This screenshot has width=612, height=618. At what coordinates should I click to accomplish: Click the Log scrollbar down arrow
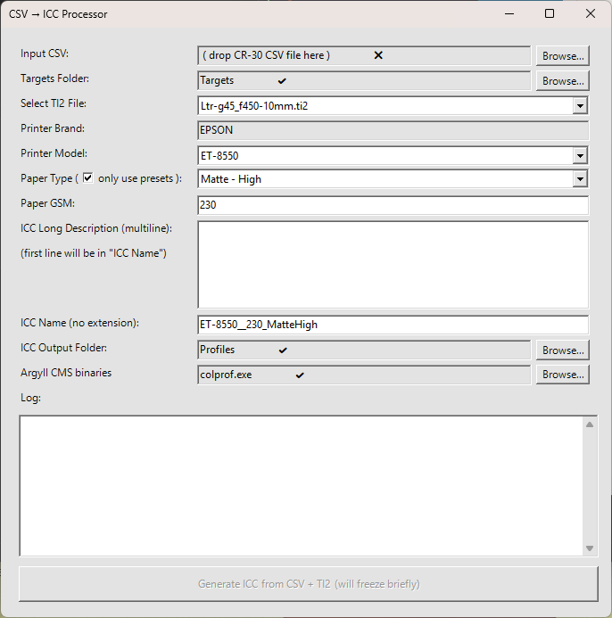pyautogui.click(x=590, y=548)
